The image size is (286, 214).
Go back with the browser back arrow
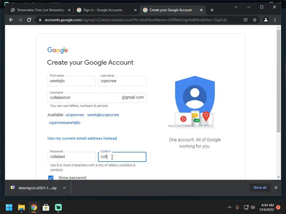[11, 20]
